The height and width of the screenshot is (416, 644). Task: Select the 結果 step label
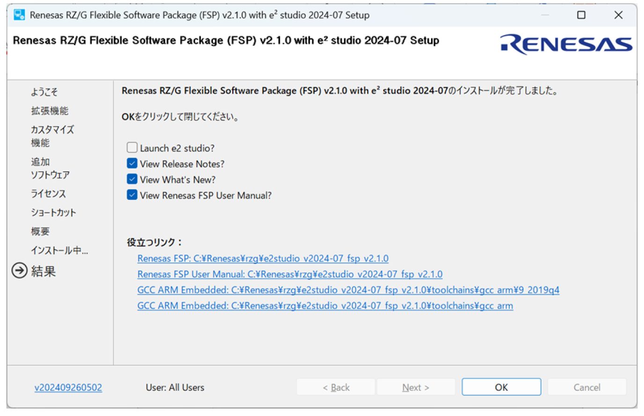pyautogui.click(x=44, y=271)
